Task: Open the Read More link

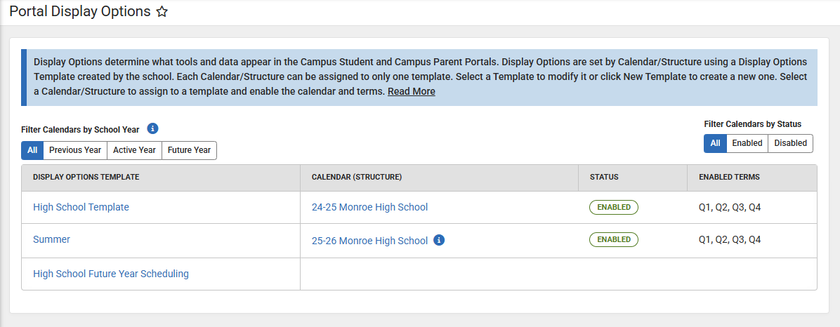Action: click(x=411, y=91)
